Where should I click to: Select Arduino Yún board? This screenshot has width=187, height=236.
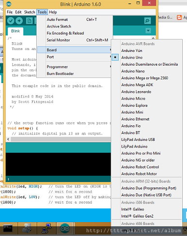(147, 51)
